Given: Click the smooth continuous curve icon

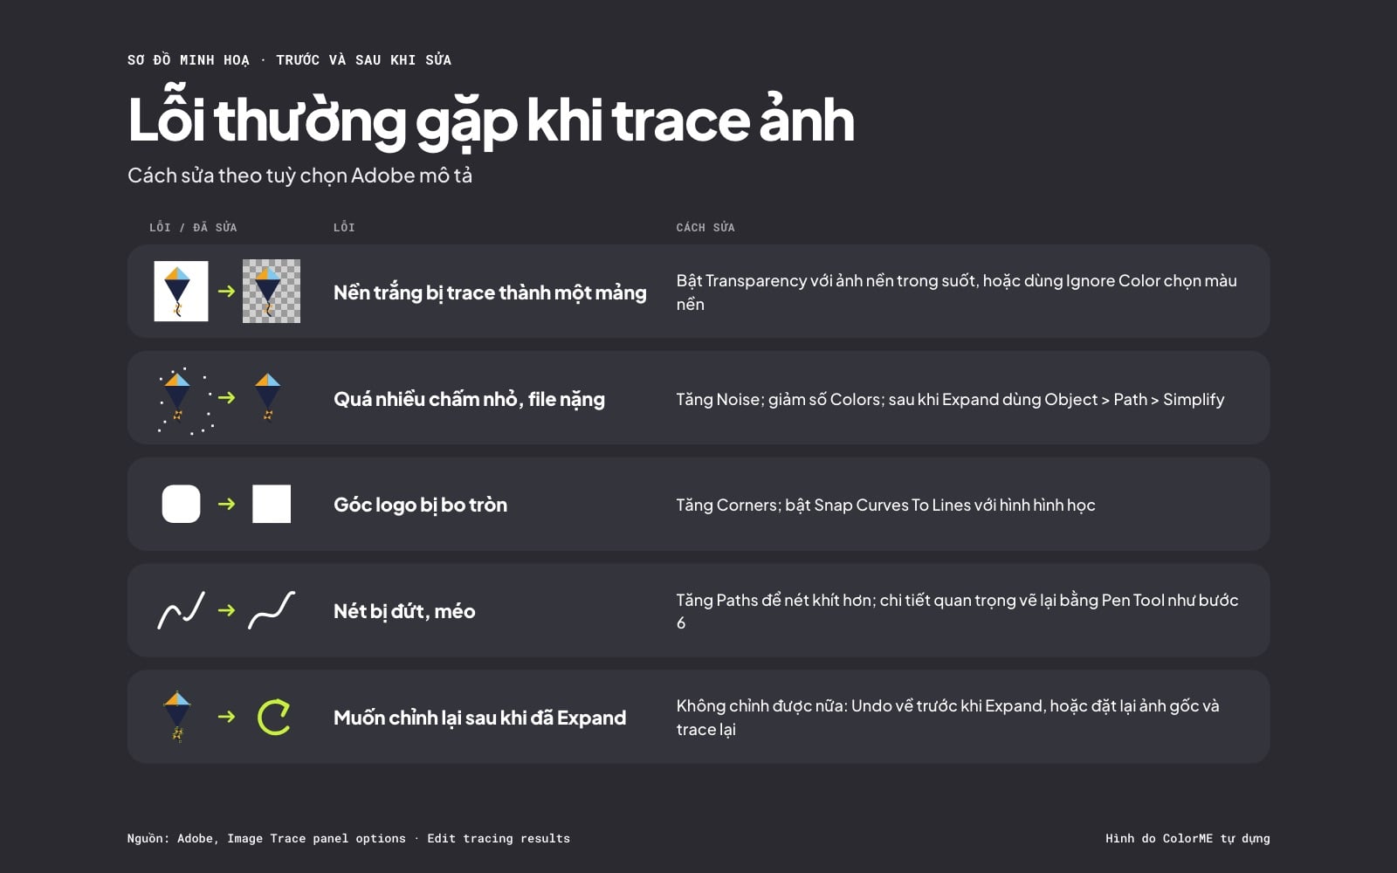Looking at the screenshot, I should (272, 610).
